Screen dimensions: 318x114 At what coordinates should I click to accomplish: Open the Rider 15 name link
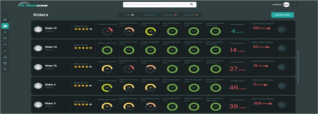click(51, 66)
